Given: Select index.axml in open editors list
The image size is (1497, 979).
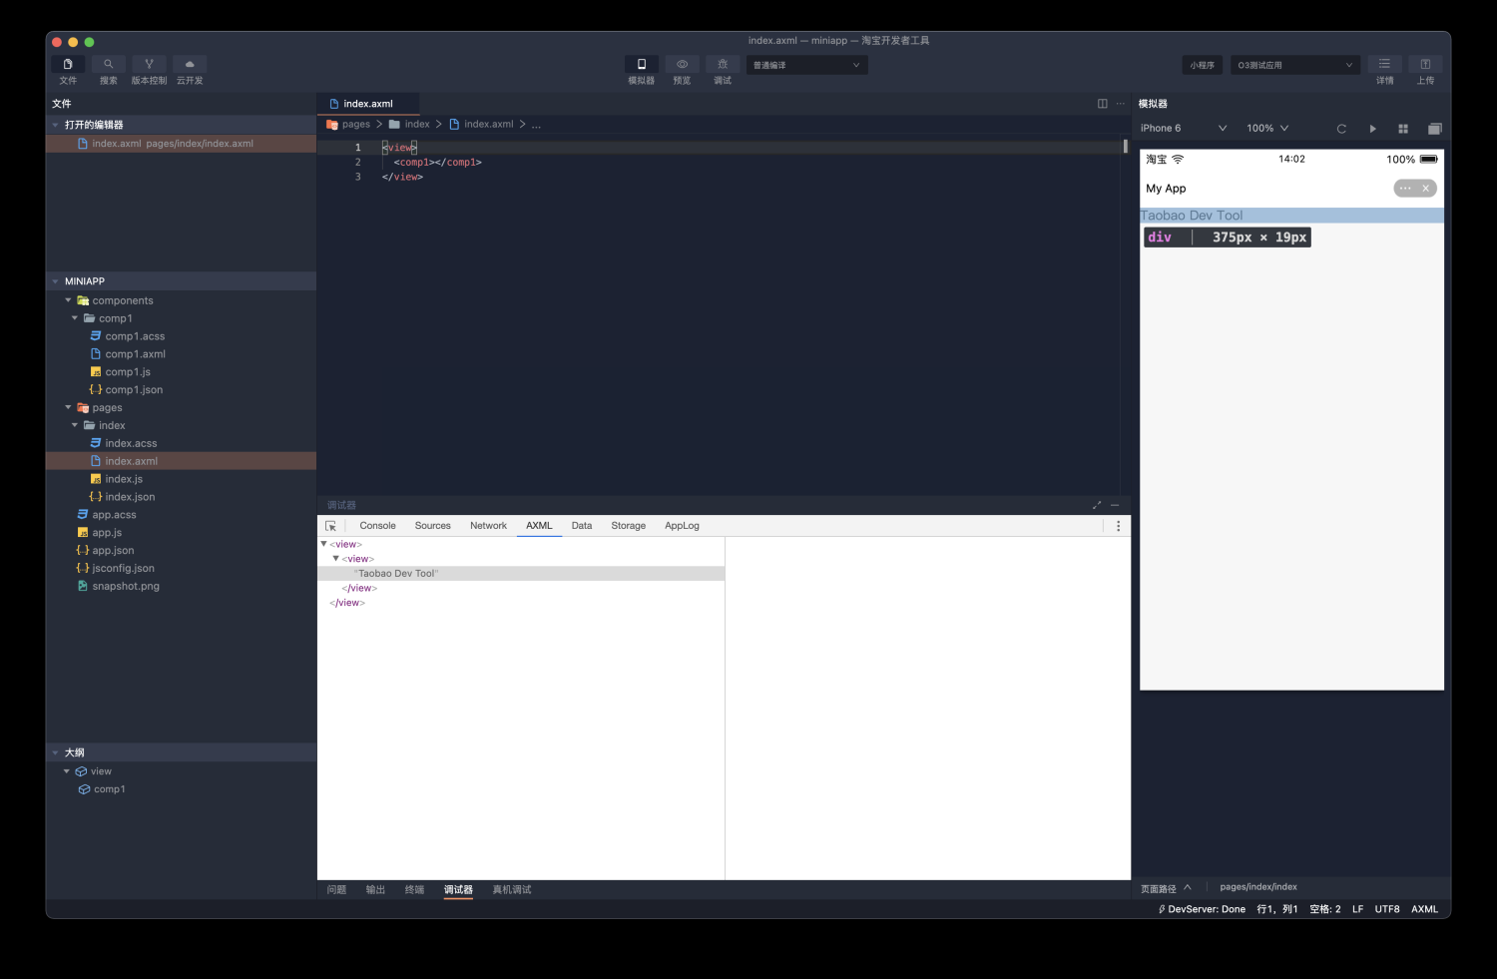Looking at the screenshot, I should [181, 144].
